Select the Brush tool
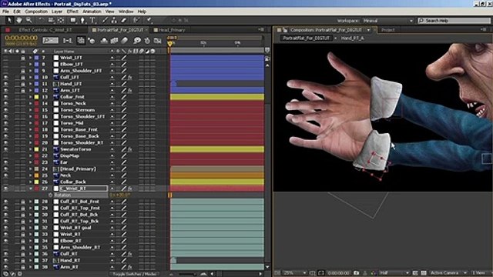 tap(105, 21)
